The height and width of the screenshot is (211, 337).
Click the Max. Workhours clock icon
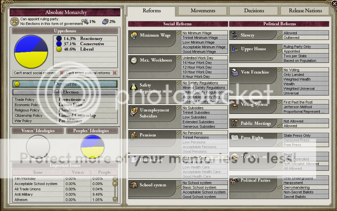pos(134,60)
